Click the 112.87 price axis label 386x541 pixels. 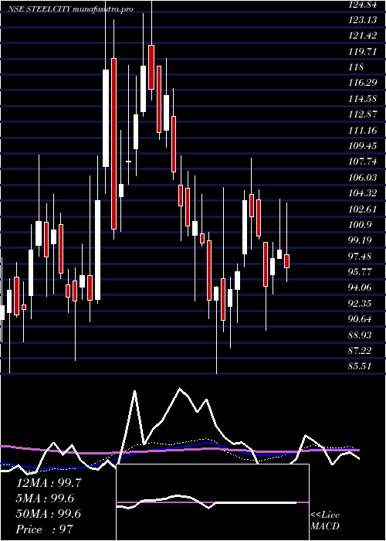[x=363, y=114]
